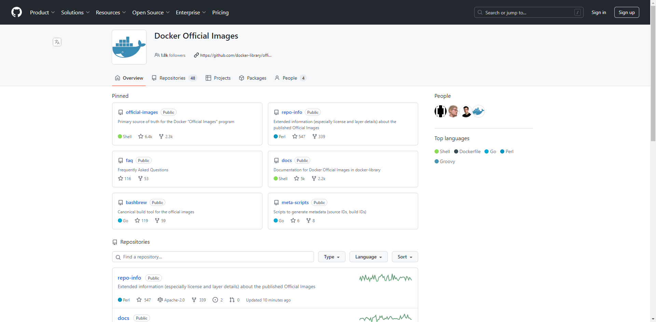Viewport: 656px width, 322px height.
Task: Click star icon on meta-scripts card
Action: (293, 220)
